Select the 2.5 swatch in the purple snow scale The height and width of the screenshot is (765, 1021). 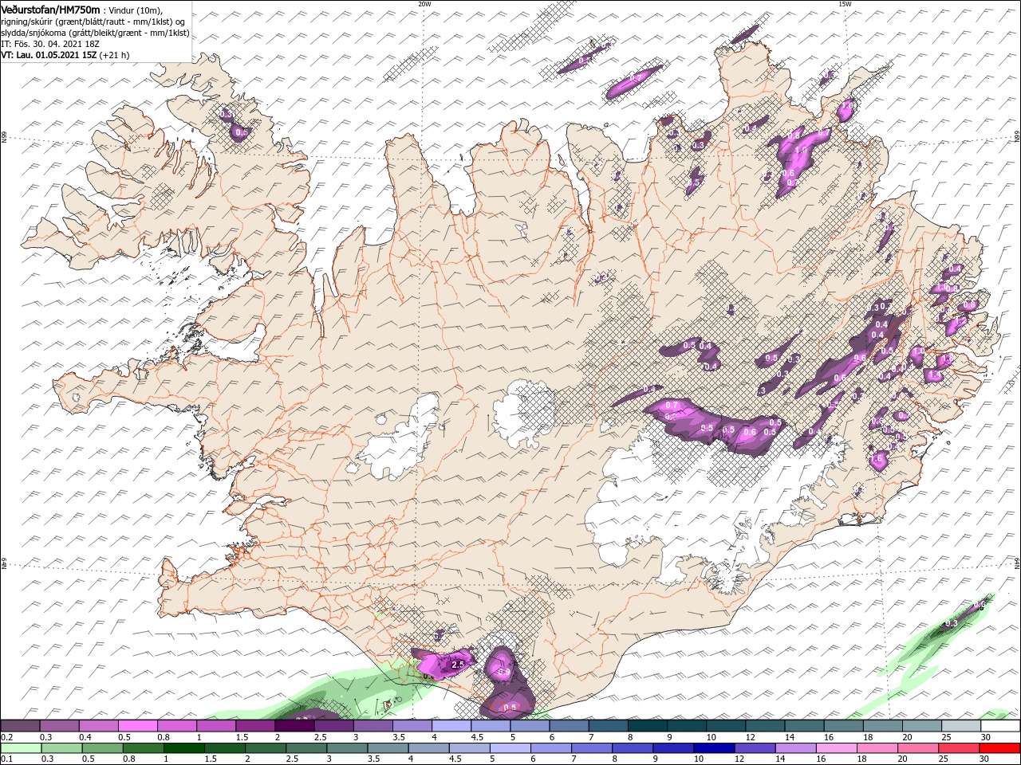[333, 726]
